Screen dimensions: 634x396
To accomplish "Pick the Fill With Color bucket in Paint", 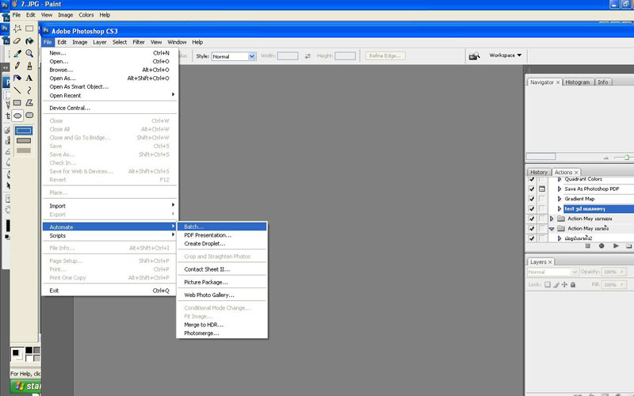I will point(29,41).
